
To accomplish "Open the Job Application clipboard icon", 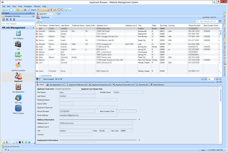I will 18,87.
